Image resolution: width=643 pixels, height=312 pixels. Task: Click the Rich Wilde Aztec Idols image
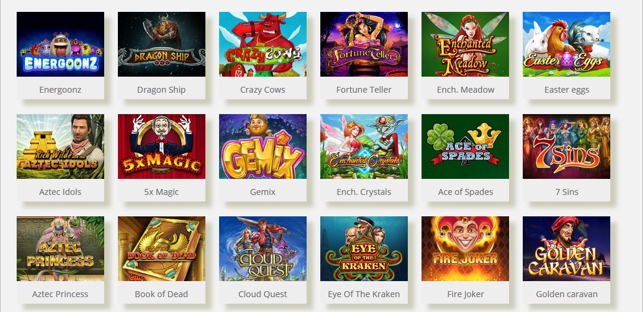point(60,147)
